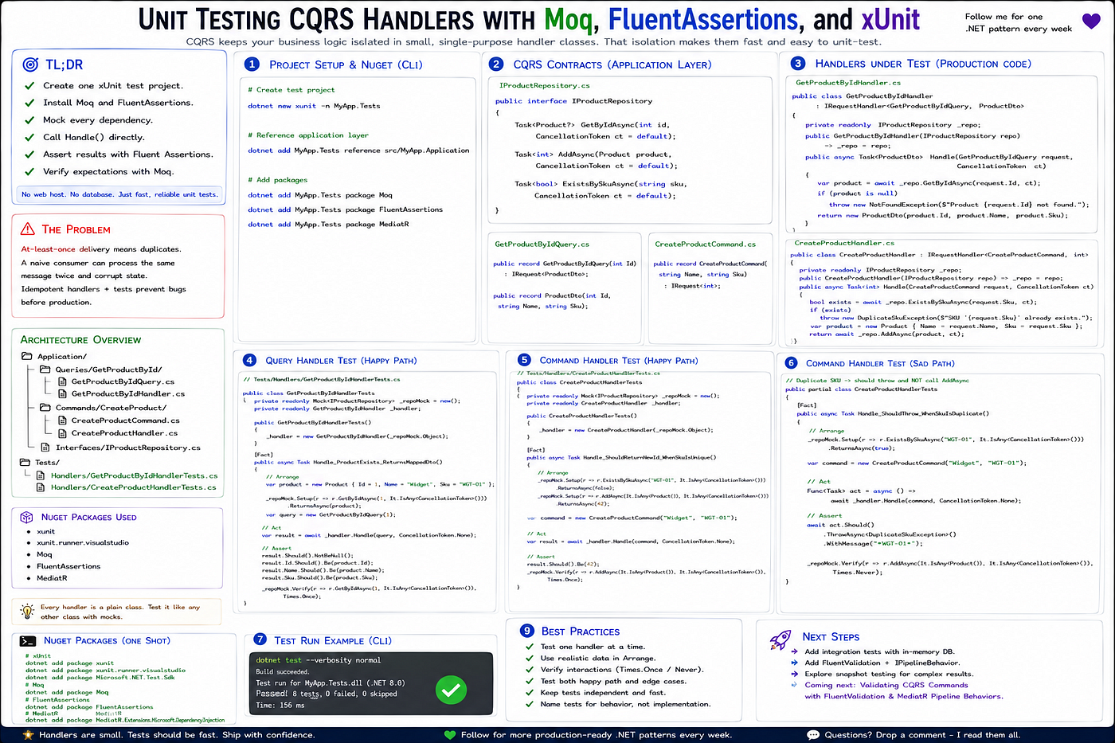This screenshot has height=743, width=1115.
Task: Click the rocket icon beside Next Steps
Action: click(x=780, y=639)
